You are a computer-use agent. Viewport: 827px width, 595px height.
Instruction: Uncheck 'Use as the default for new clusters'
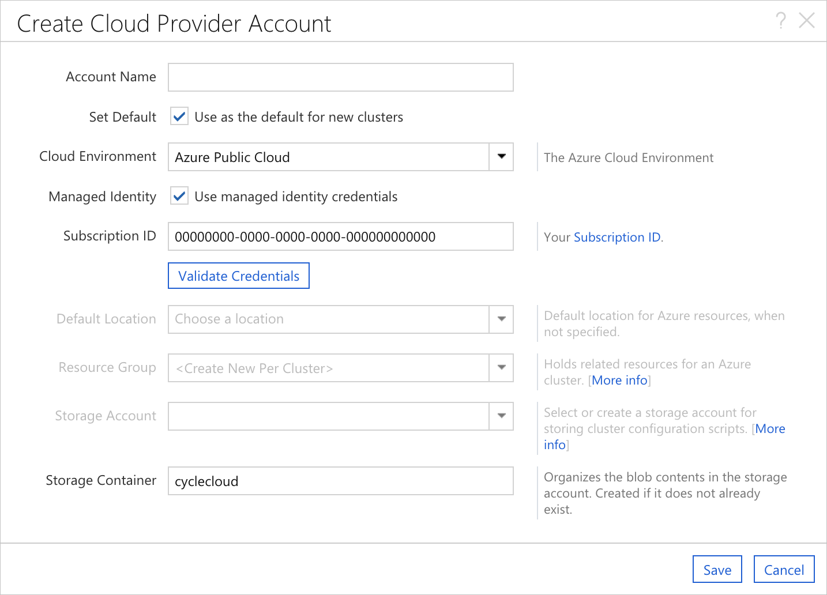coord(179,116)
